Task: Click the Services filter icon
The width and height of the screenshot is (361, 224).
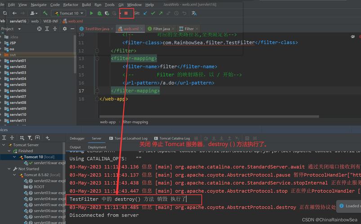Action: pos(29,138)
